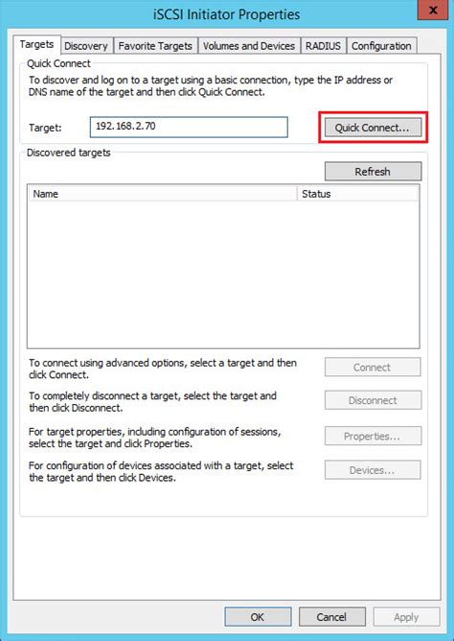This screenshot has width=454, height=641.
Task: Open the Favorite Targets tab
Action: coord(155,46)
